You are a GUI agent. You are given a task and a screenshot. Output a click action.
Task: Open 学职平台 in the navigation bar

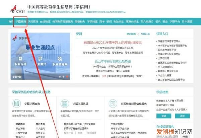(x=175, y=21)
